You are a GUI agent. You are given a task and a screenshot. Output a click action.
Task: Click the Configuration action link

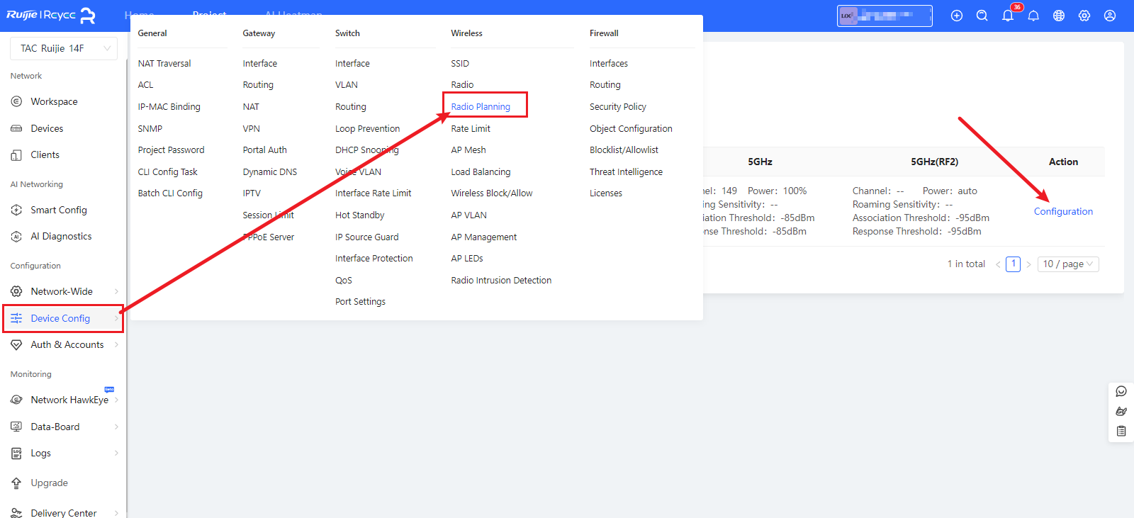(1063, 211)
